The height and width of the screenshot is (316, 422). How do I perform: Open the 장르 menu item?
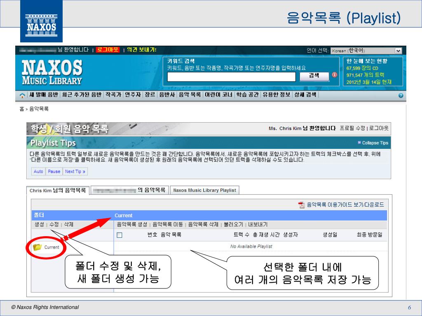click(150, 95)
